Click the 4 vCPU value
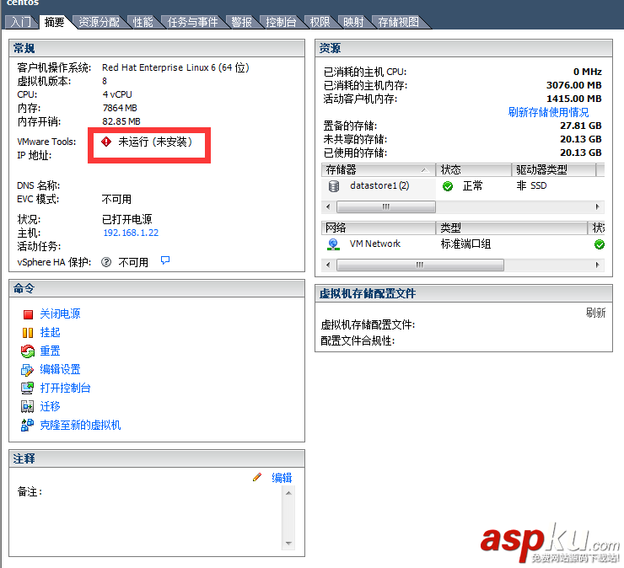The width and height of the screenshot is (624, 568). tap(117, 94)
